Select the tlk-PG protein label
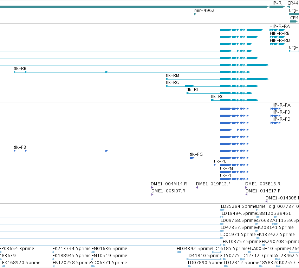Screen dimensions: 299x268 click(196, 154)
